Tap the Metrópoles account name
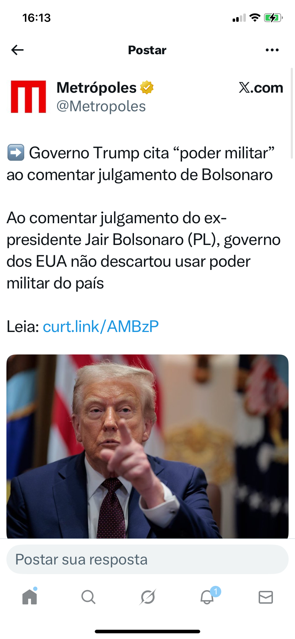The width and height of the screenshot is (295, 639). tap(97, 88)
